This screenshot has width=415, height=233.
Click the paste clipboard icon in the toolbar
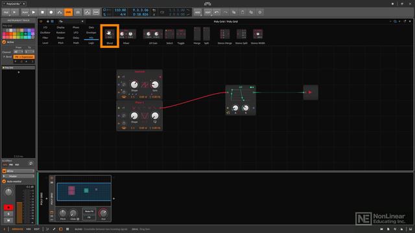pyautogui.click(x=243, y=12)
